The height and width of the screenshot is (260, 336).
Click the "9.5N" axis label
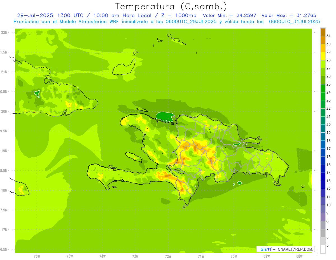[4, 131]
